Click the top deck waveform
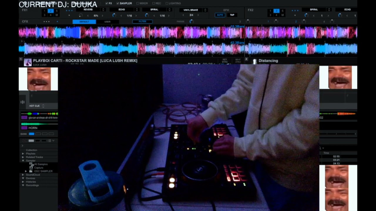The width and height of the screenshot is (376, 211). tap(188, 32)
